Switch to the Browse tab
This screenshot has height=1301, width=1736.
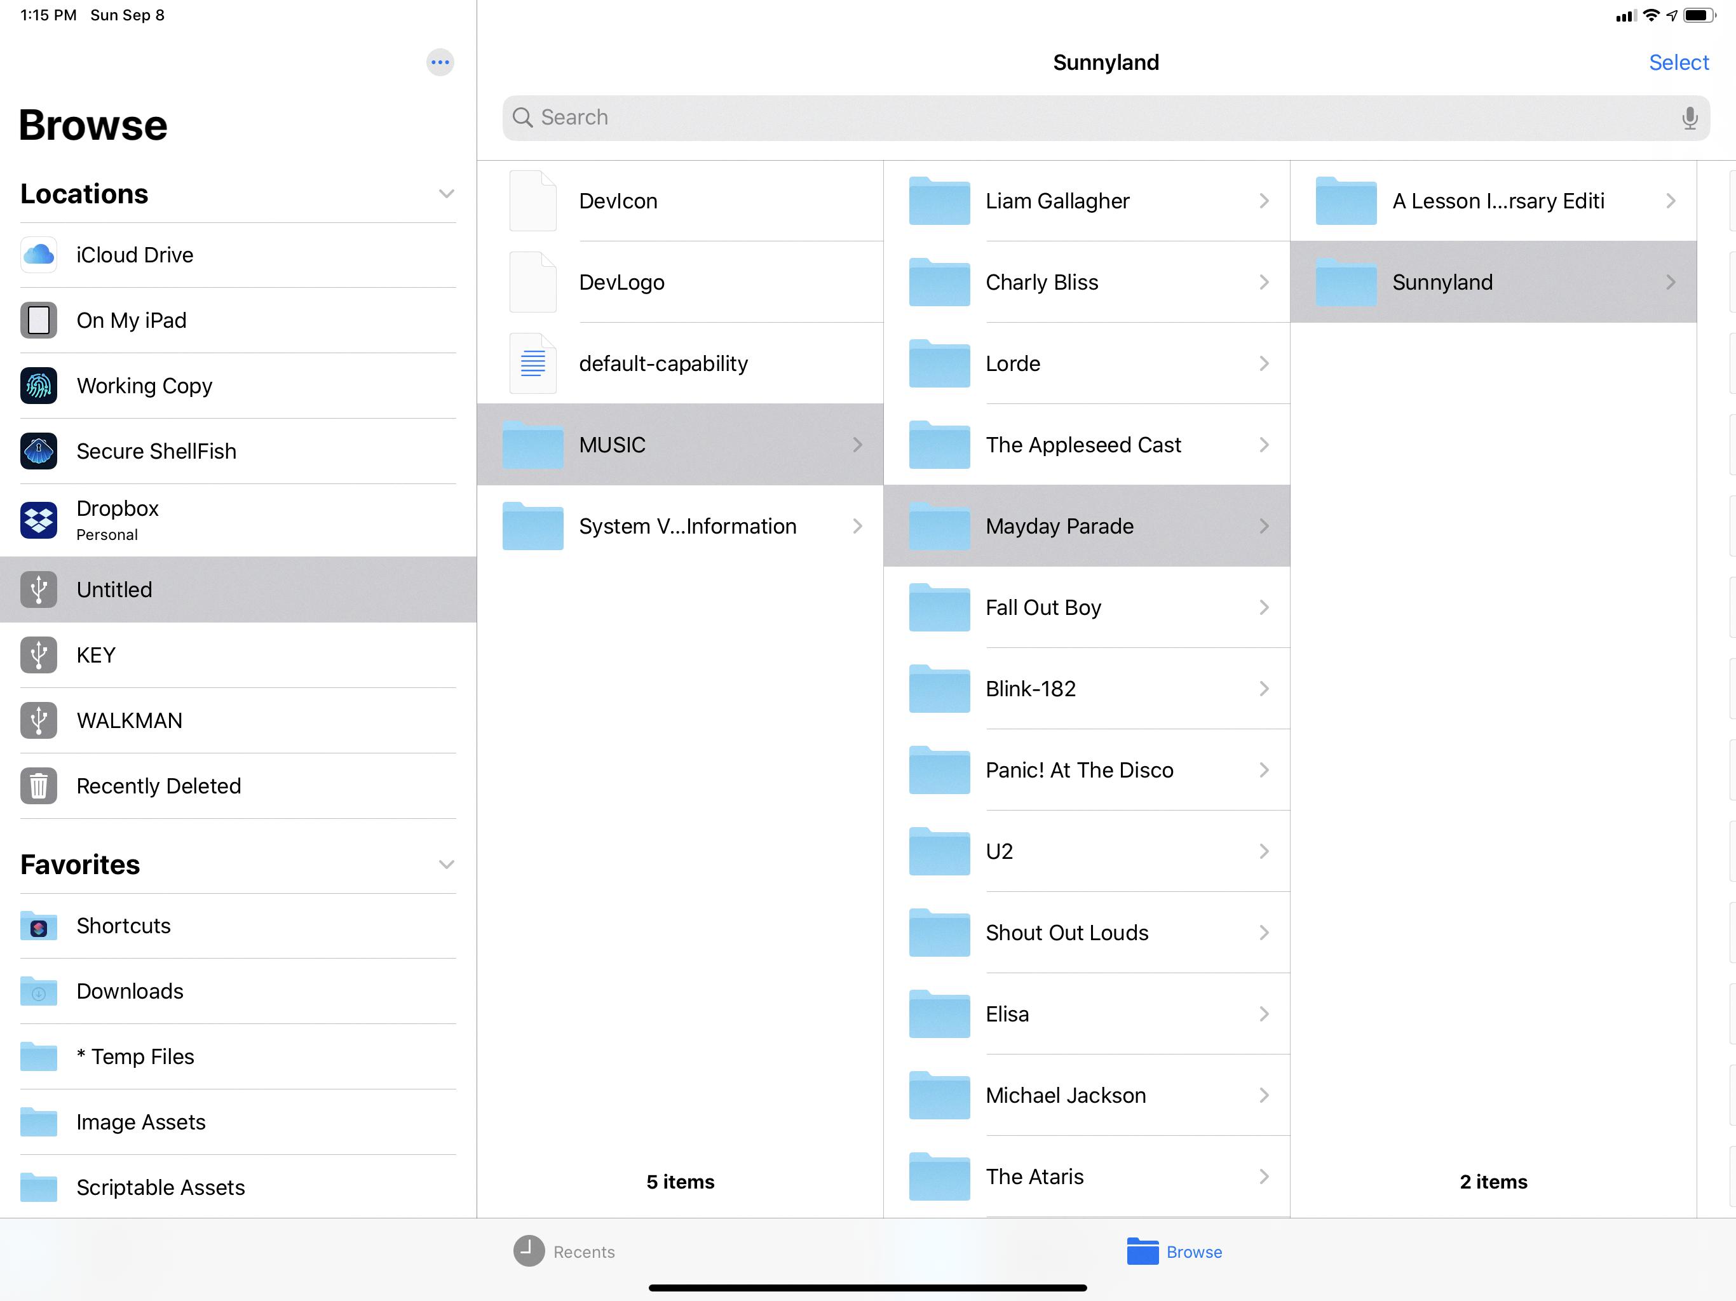pos(1174,1251)
